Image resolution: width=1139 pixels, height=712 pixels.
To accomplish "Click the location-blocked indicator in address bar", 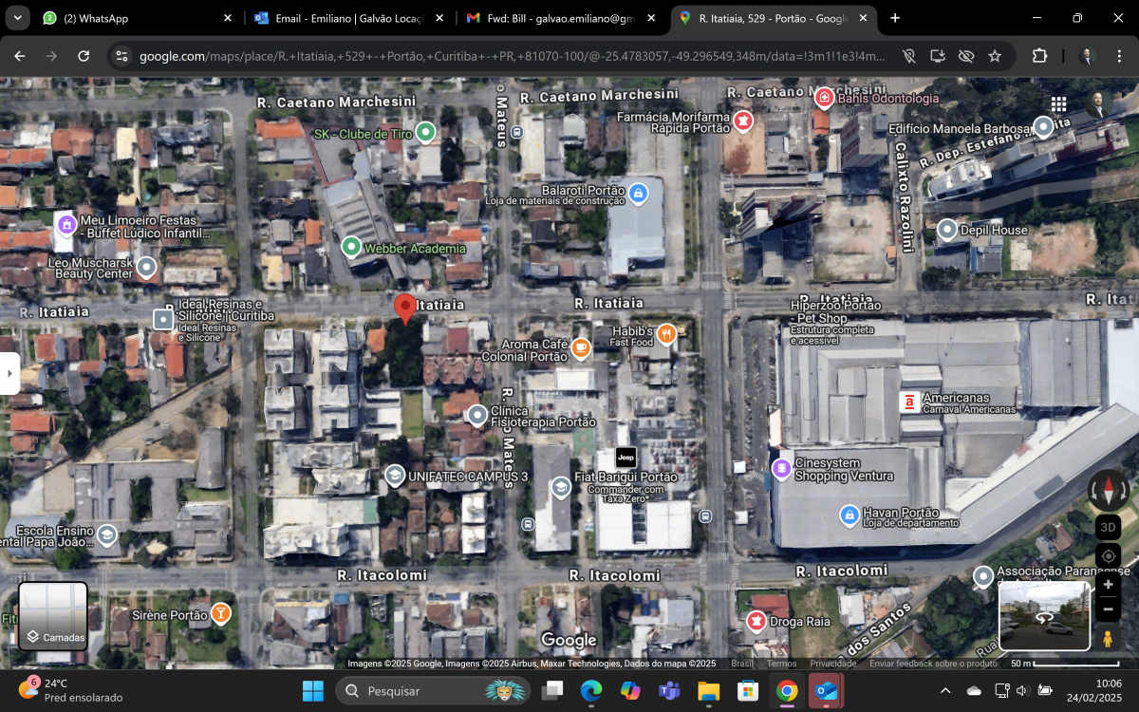I will (x=909, y=56).
